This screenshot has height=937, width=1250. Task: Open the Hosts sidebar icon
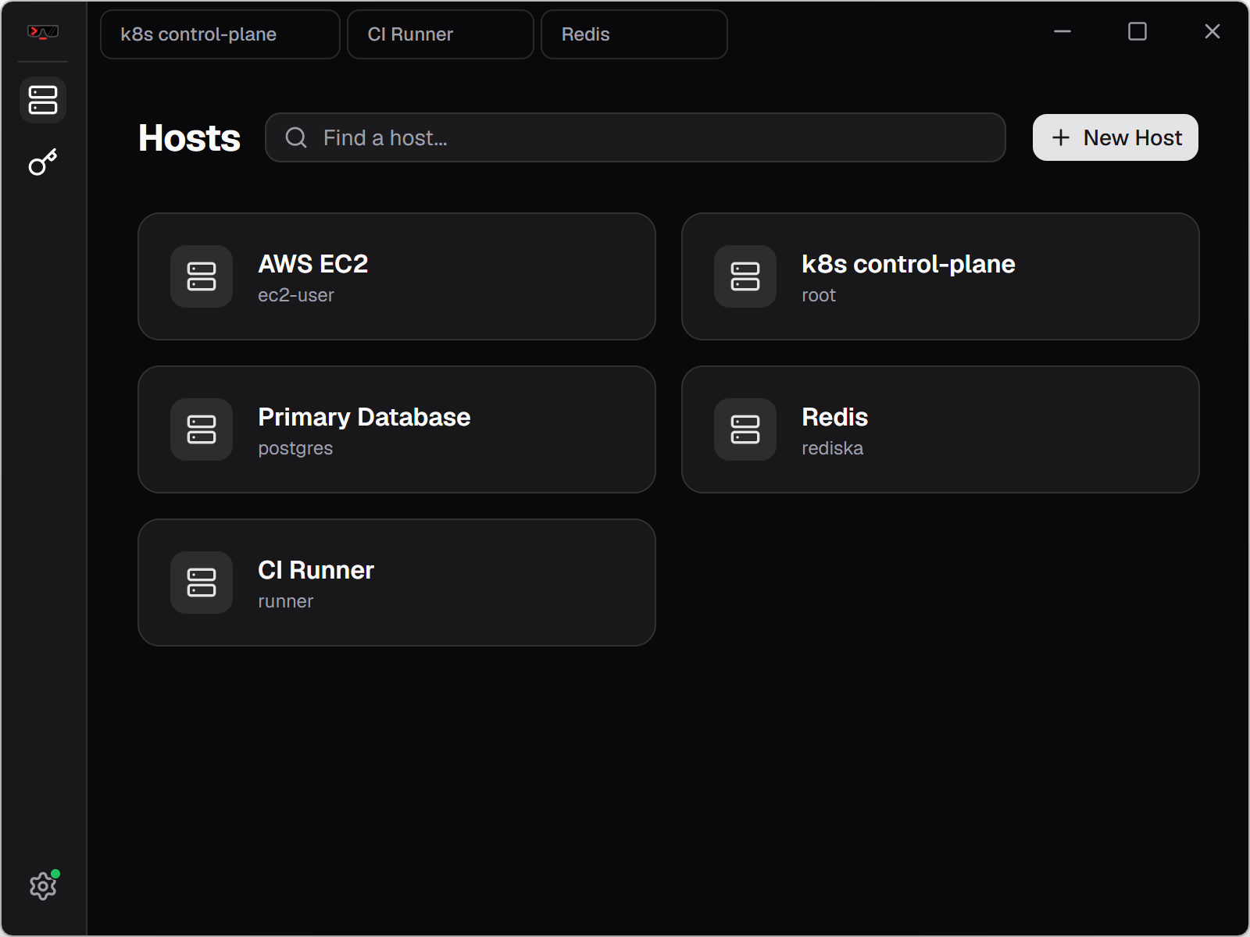43,100
